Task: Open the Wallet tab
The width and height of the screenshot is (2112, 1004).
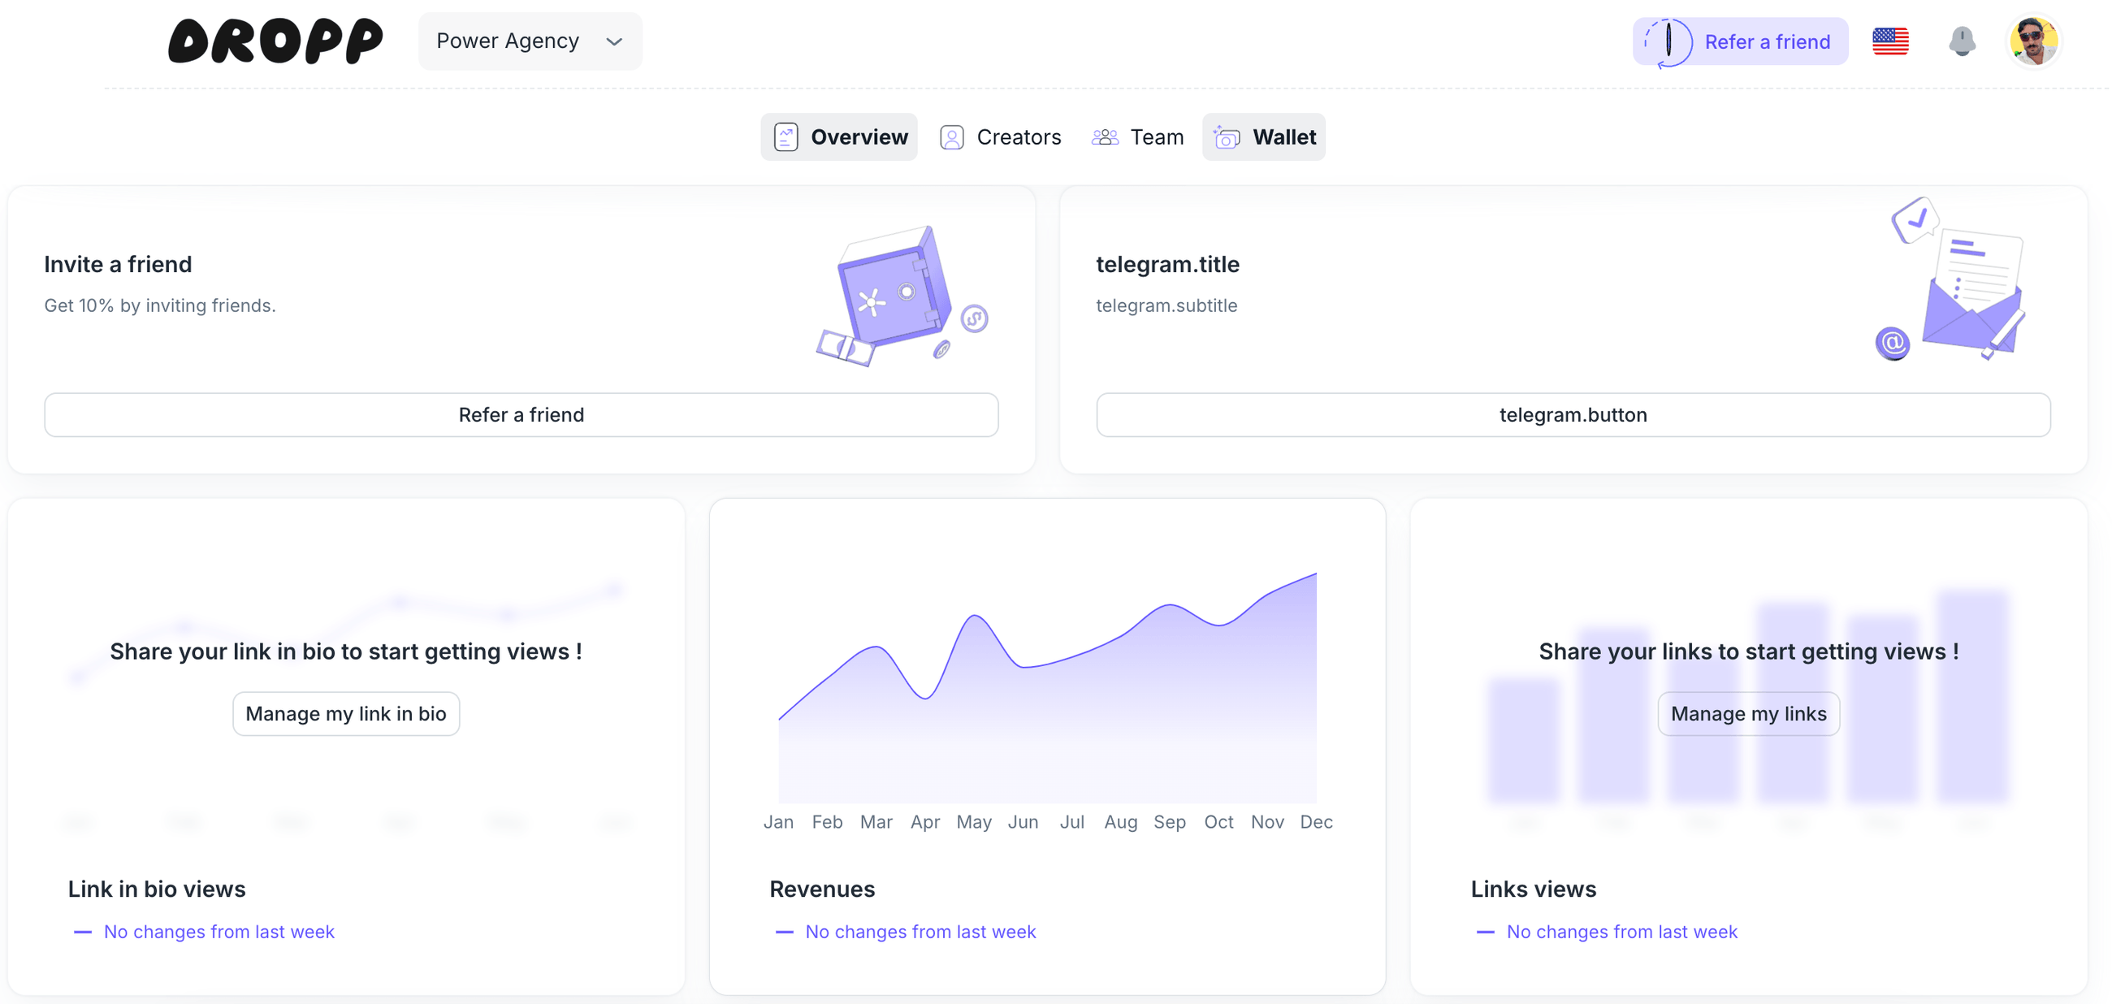Action: pos(1283,136)
